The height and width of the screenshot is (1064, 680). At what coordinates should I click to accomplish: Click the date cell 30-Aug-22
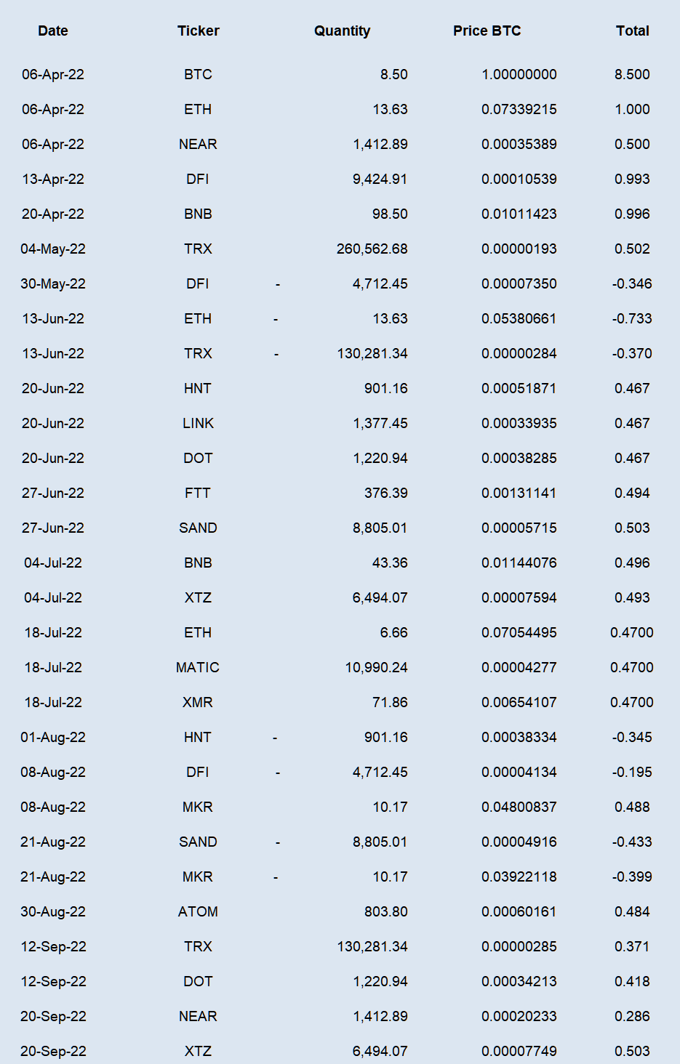[53, 911]
